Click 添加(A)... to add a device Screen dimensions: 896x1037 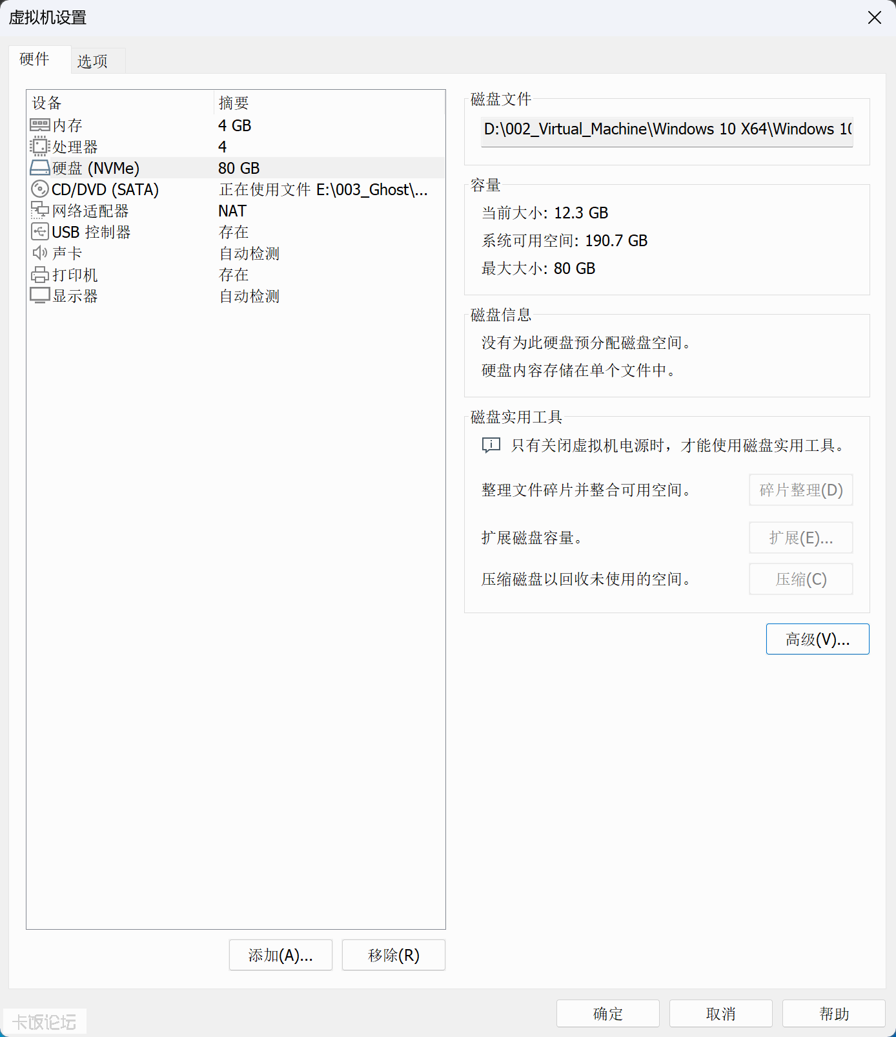click(281, 955)
